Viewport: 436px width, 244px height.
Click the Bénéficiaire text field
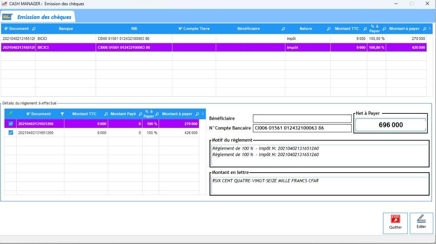point(302,119)
